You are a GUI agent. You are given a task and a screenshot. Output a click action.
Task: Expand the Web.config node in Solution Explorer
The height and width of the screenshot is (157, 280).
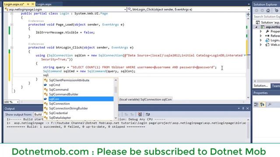pos(261,44)
